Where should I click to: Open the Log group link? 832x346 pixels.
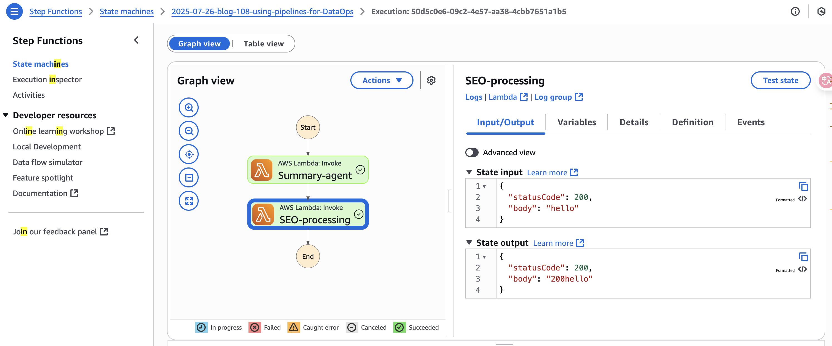[558, 97]
